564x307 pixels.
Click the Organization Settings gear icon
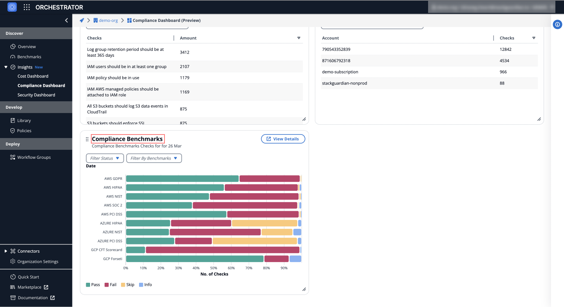[12, 261]
